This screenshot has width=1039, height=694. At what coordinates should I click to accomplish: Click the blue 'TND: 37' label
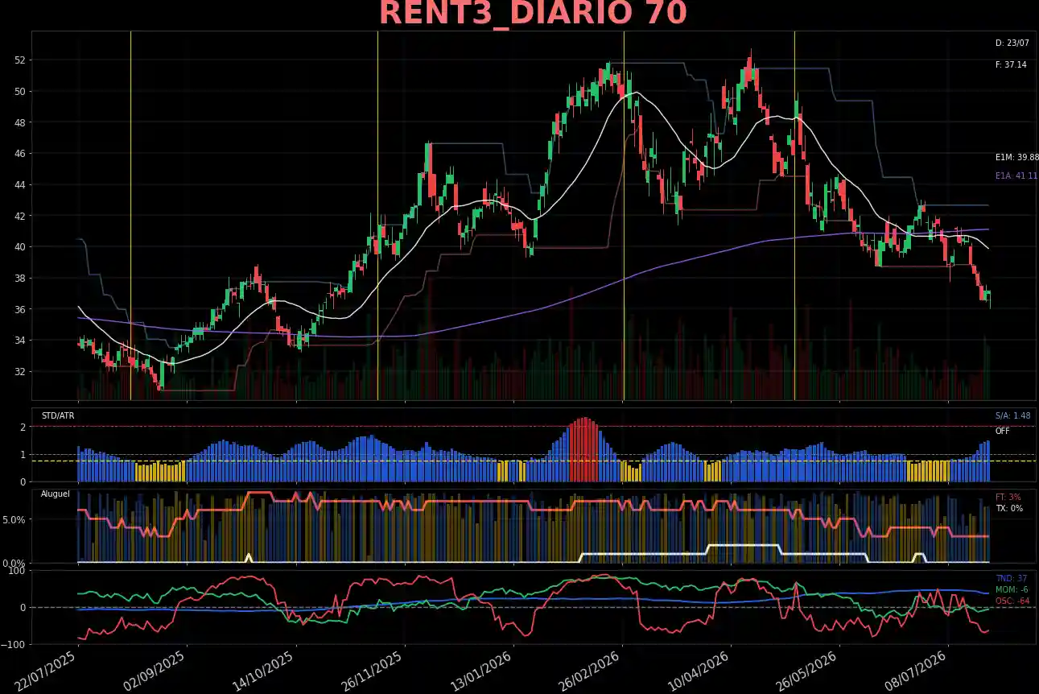(1009, 579)
